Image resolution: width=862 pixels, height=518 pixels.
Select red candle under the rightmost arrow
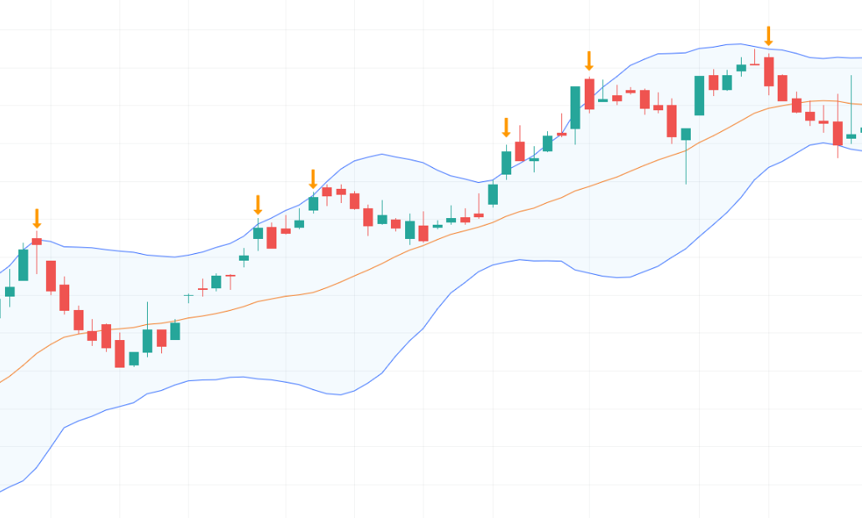pyautogui.click(x=768, y=71)
